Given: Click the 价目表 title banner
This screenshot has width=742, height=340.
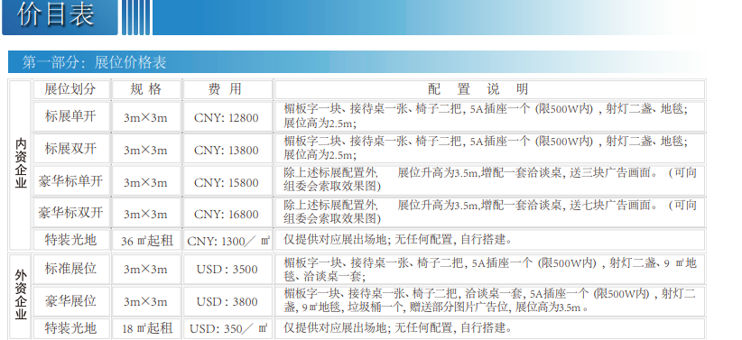Looking at the screenshot, I should click(x=60, y=17).
